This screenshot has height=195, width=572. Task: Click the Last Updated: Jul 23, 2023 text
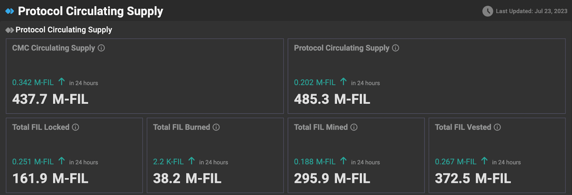(x=531, y=11)
